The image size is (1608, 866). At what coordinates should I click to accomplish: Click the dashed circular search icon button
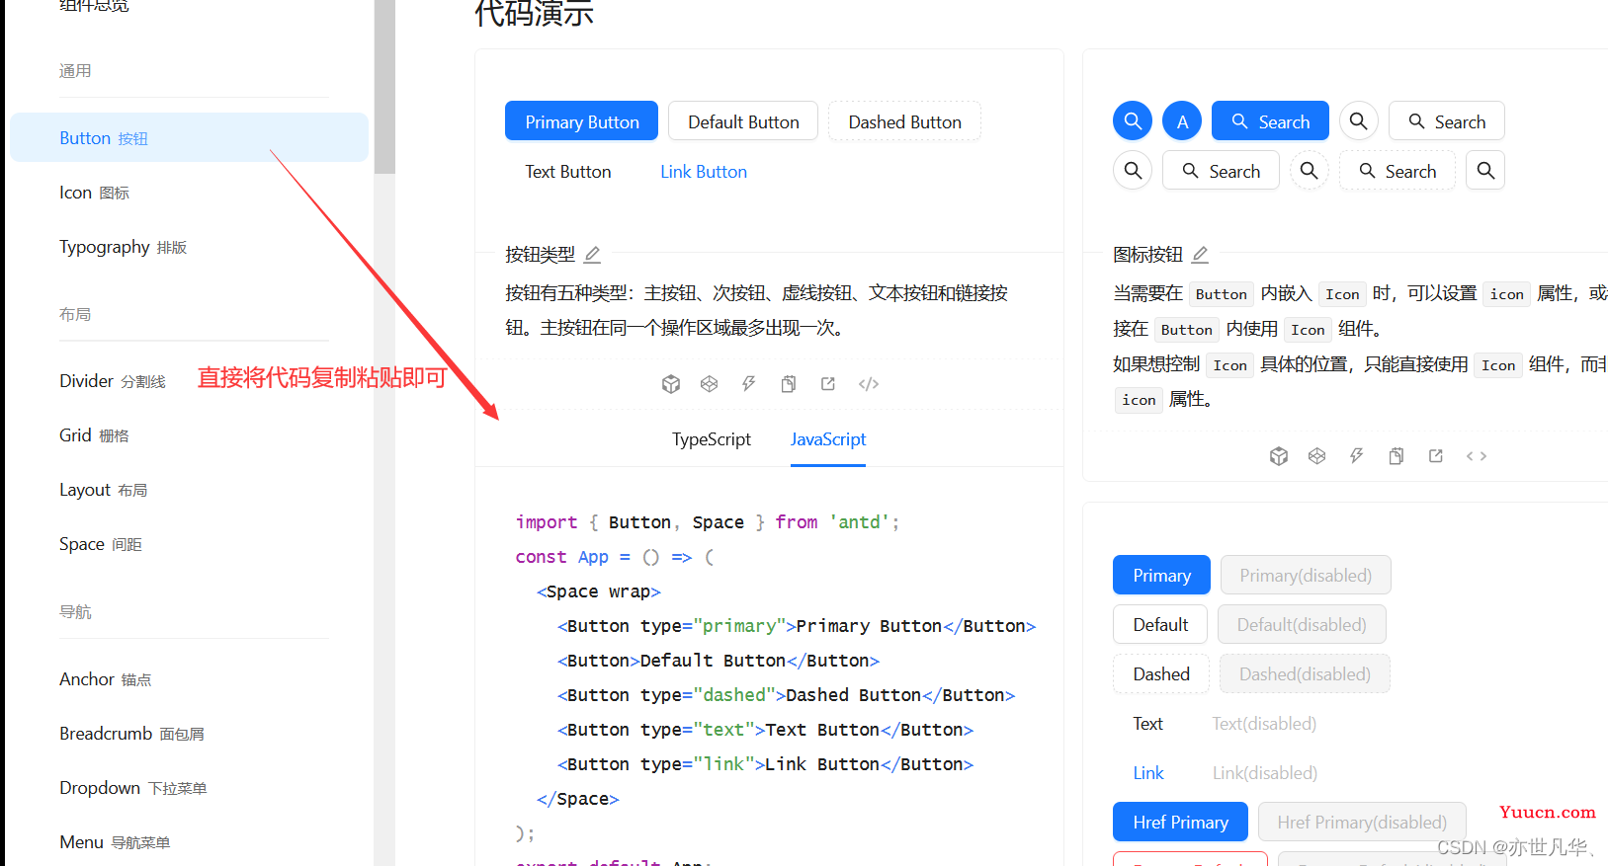1310,170
